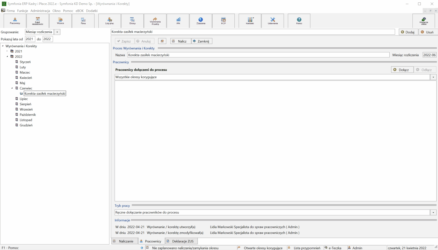This screenshot has width=438, height=250.
Task: Open the Administracja menu
Action: point(40,11)
